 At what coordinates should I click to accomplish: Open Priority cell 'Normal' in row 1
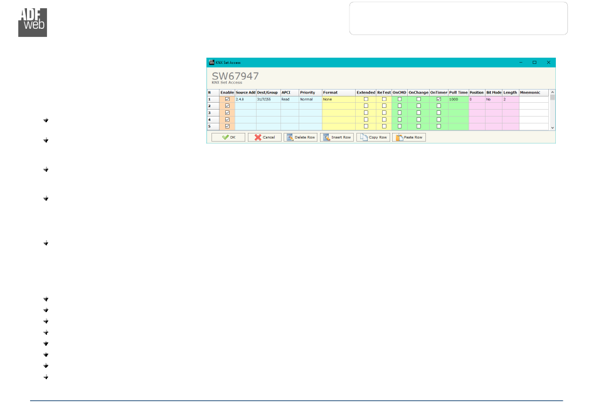[x=310, y=99]
